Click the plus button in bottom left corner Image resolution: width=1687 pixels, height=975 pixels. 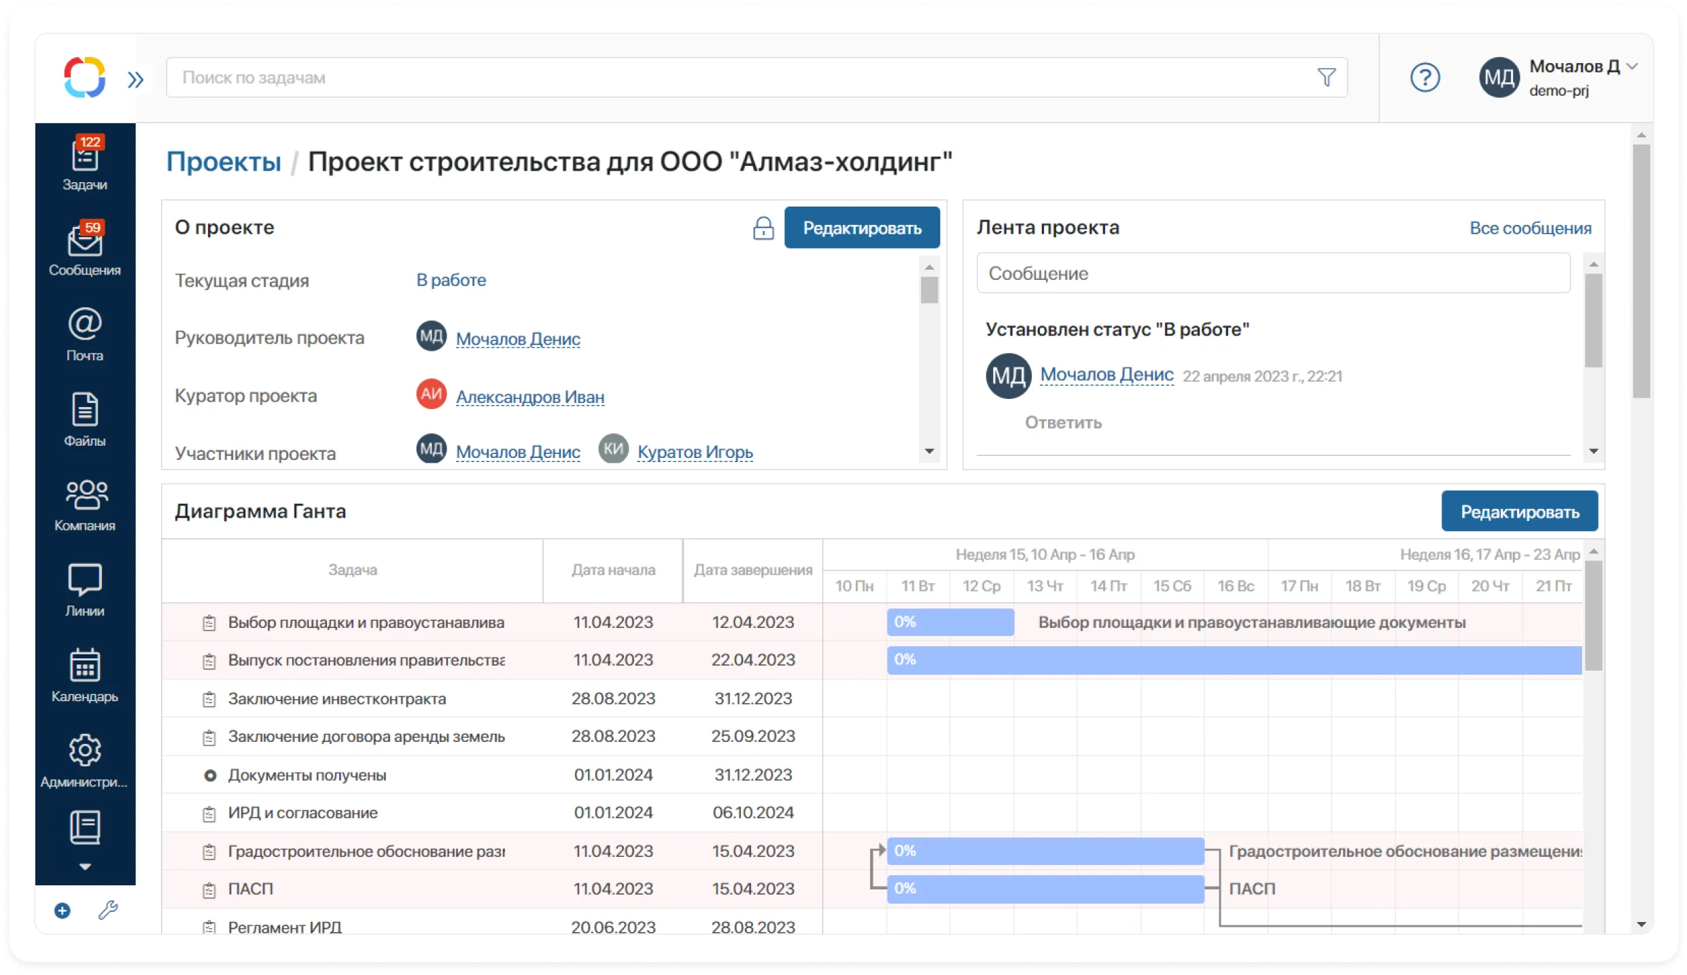(63, 912)
